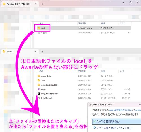This screenshot has height=132, width=141.
Task: Open the Awaria destination link in dialog
Action: [138, 110]
